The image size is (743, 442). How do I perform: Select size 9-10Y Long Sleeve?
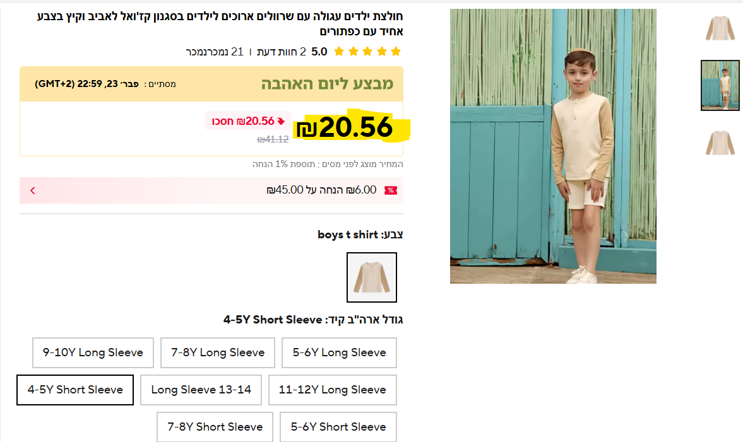point(93,352)
